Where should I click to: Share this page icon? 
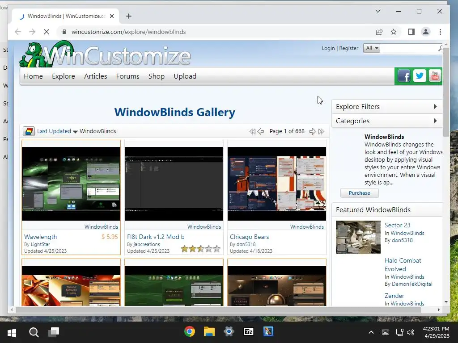point(379,32)
